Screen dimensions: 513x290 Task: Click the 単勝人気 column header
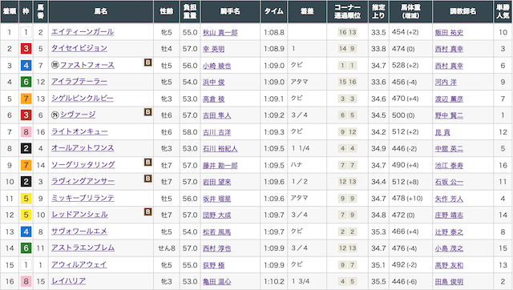point(503,11)
